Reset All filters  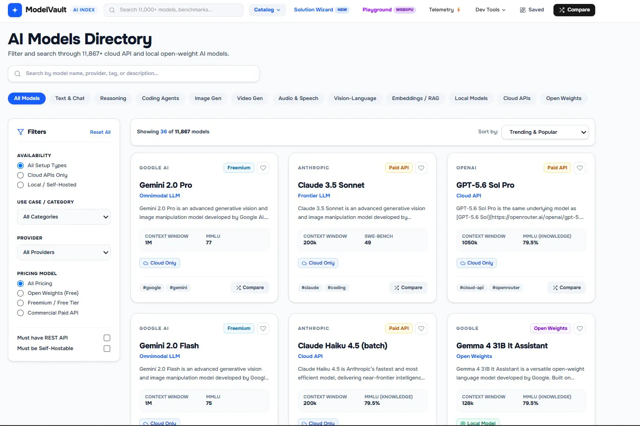click(x=100, y=132)
